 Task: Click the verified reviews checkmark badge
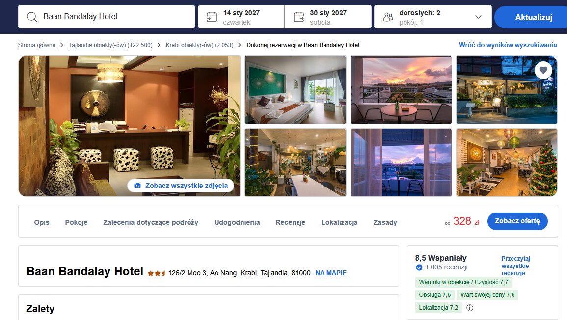pos(419,267)
